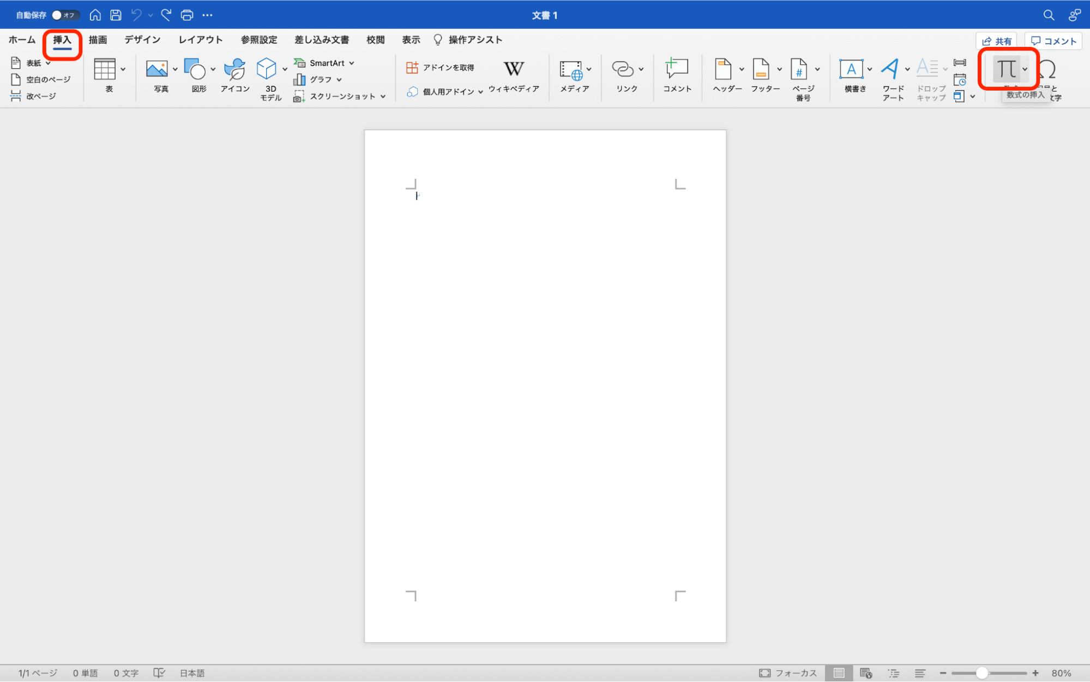Click the Share (共有) button

point(997,41)
